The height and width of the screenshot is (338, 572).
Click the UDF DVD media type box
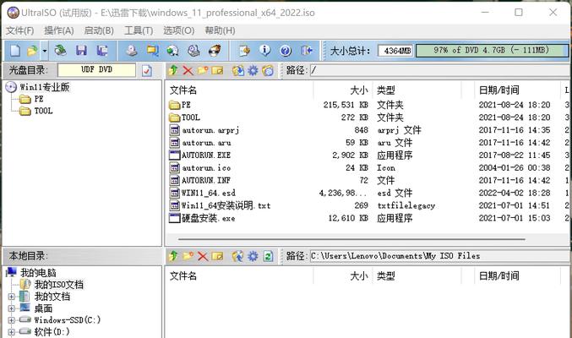pos(96,70)
